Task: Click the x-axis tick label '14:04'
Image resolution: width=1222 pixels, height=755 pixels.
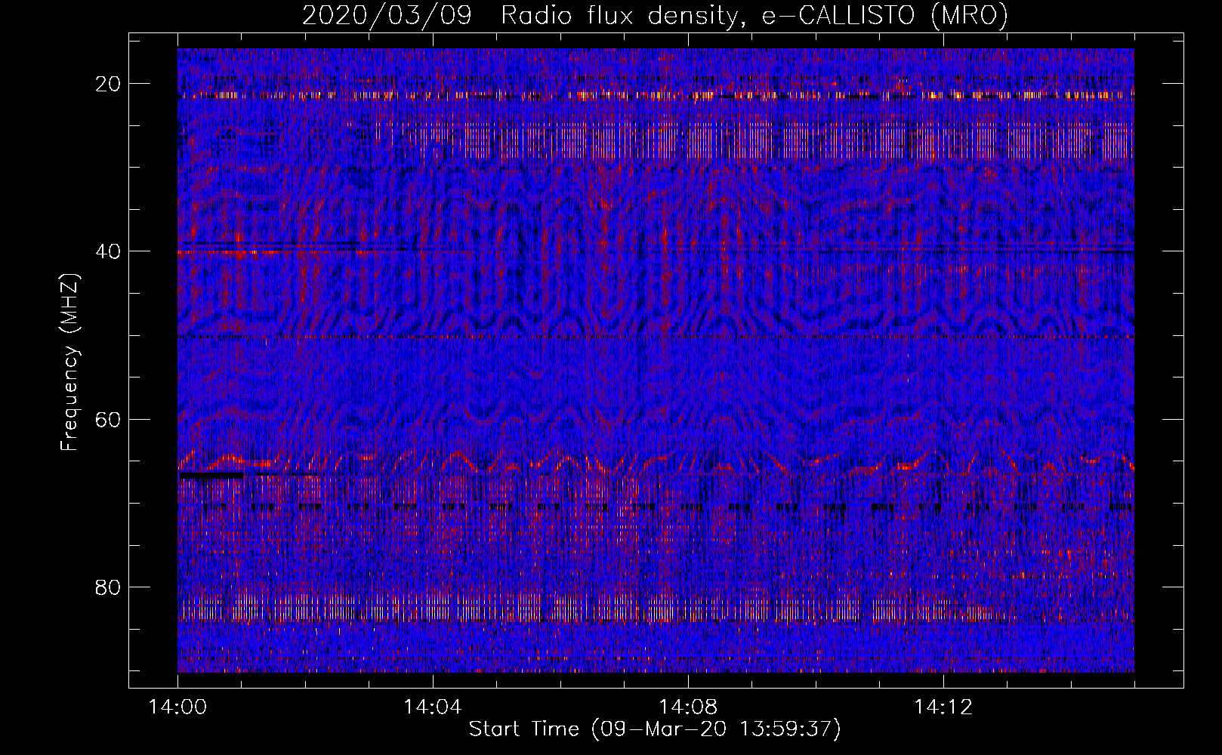Action: click(x=432, y=707)
